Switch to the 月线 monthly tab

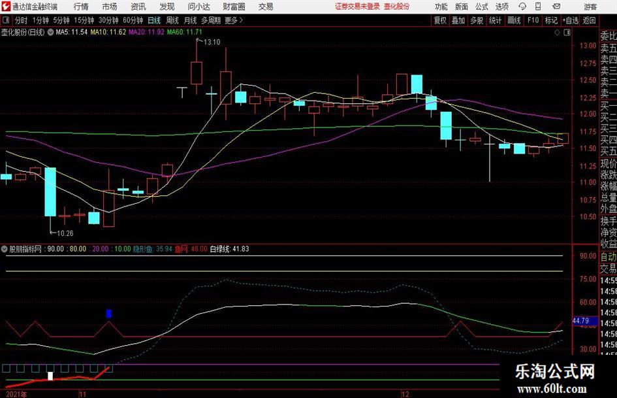(191, 20)
